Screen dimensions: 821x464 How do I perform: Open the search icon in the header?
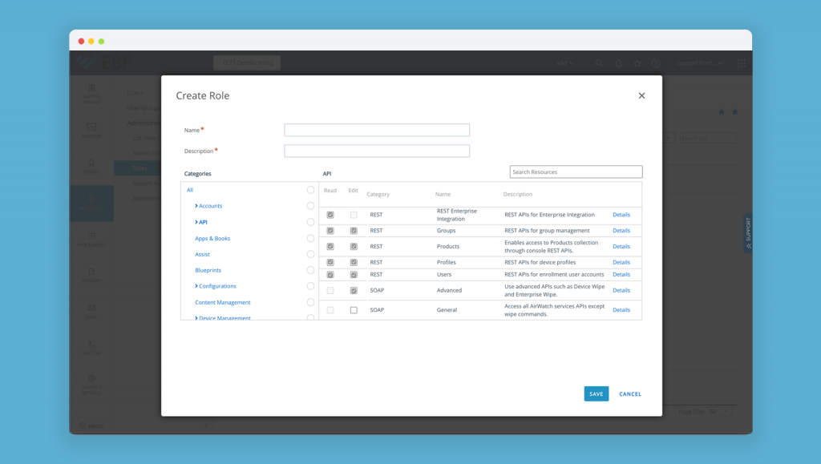pos(600,63)
